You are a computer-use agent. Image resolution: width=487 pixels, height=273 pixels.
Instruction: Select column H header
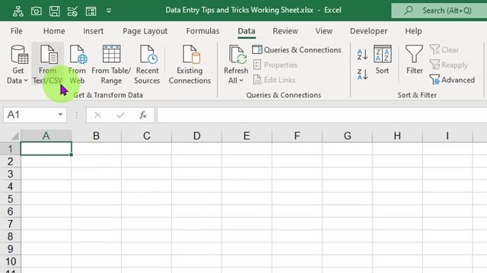pyautogui.click(x=397, y=136)
